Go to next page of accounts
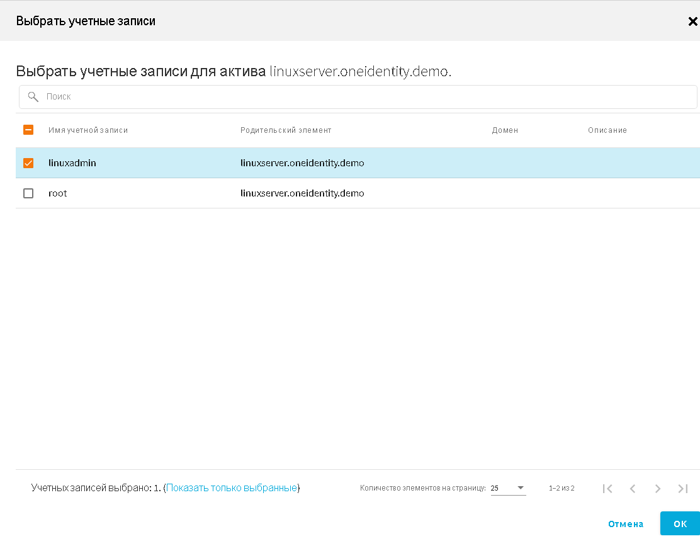 point(658,488)
